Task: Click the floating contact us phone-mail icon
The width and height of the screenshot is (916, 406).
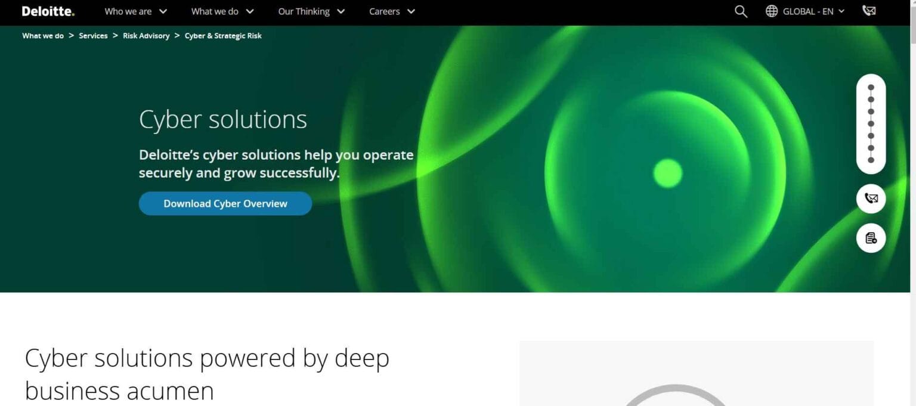Action: [871, 199]
